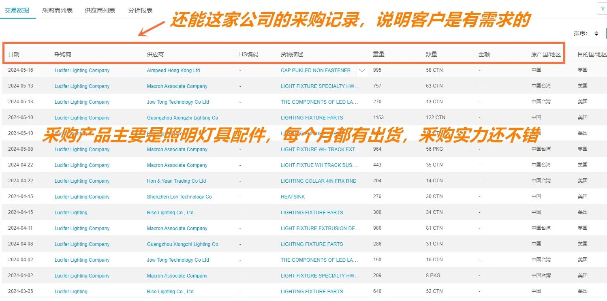607x301 pixels.
Task: Select origin 中国台湾 in the 81 CTN row
Action: 541,228
